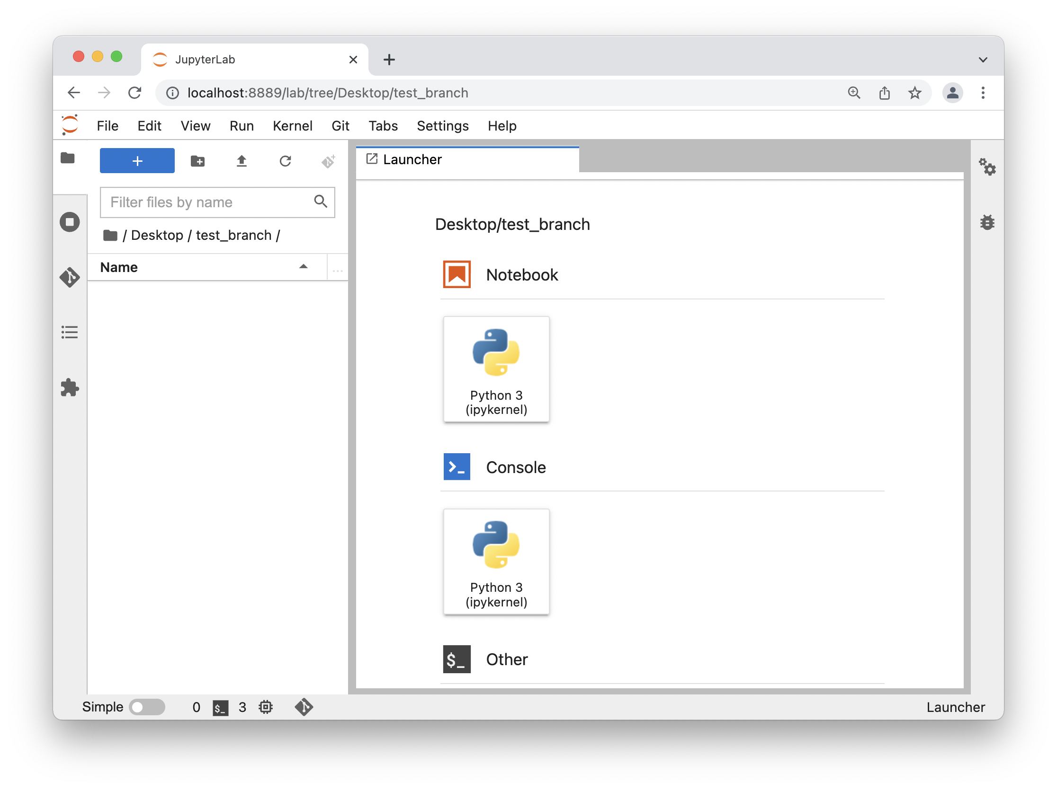The image size is (1057, 790).
Task: Open the Git menu
Action: point(340,125)
